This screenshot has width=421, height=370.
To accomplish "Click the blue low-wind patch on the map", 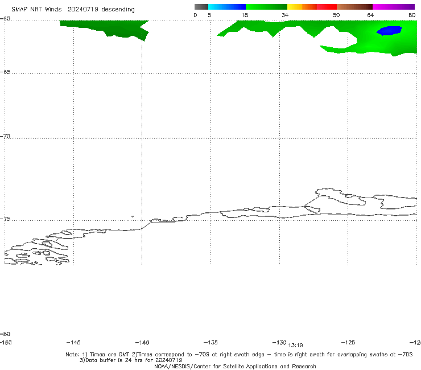I will [389, 31].
